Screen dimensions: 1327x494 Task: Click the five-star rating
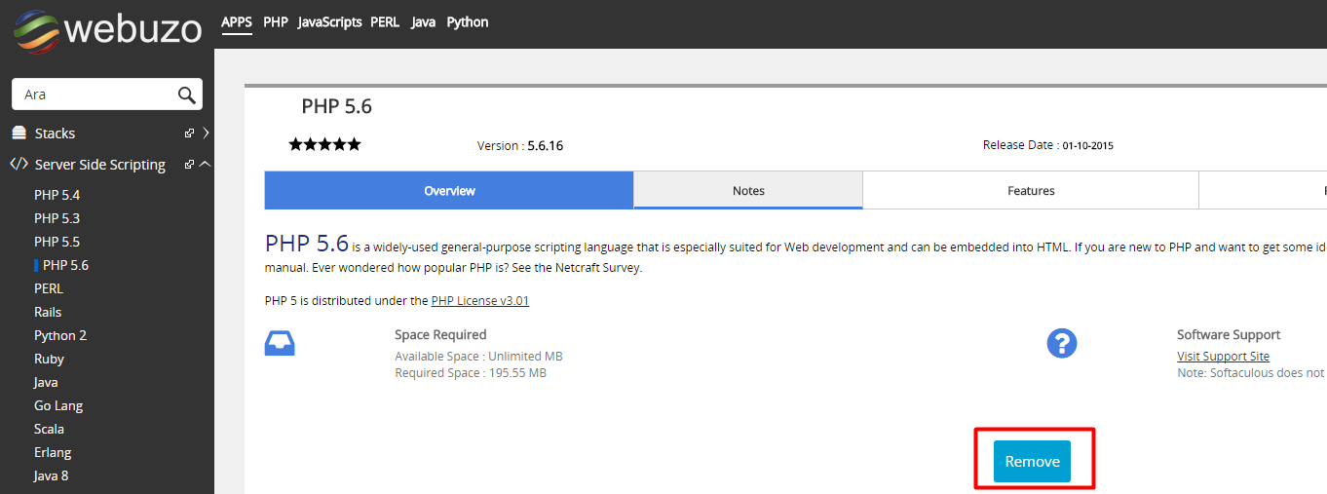pyautogui.click(x=324, y=144)
